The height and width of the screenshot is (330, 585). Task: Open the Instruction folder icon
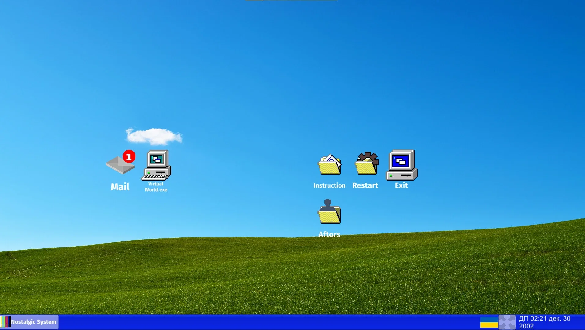[x=329, y=165]
